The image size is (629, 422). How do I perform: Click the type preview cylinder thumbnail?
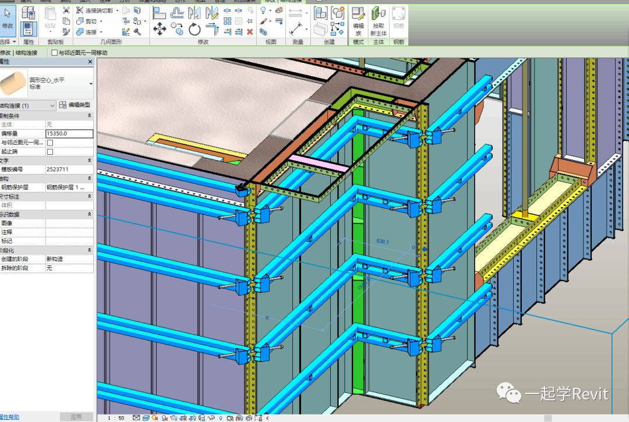click(13, 83)
